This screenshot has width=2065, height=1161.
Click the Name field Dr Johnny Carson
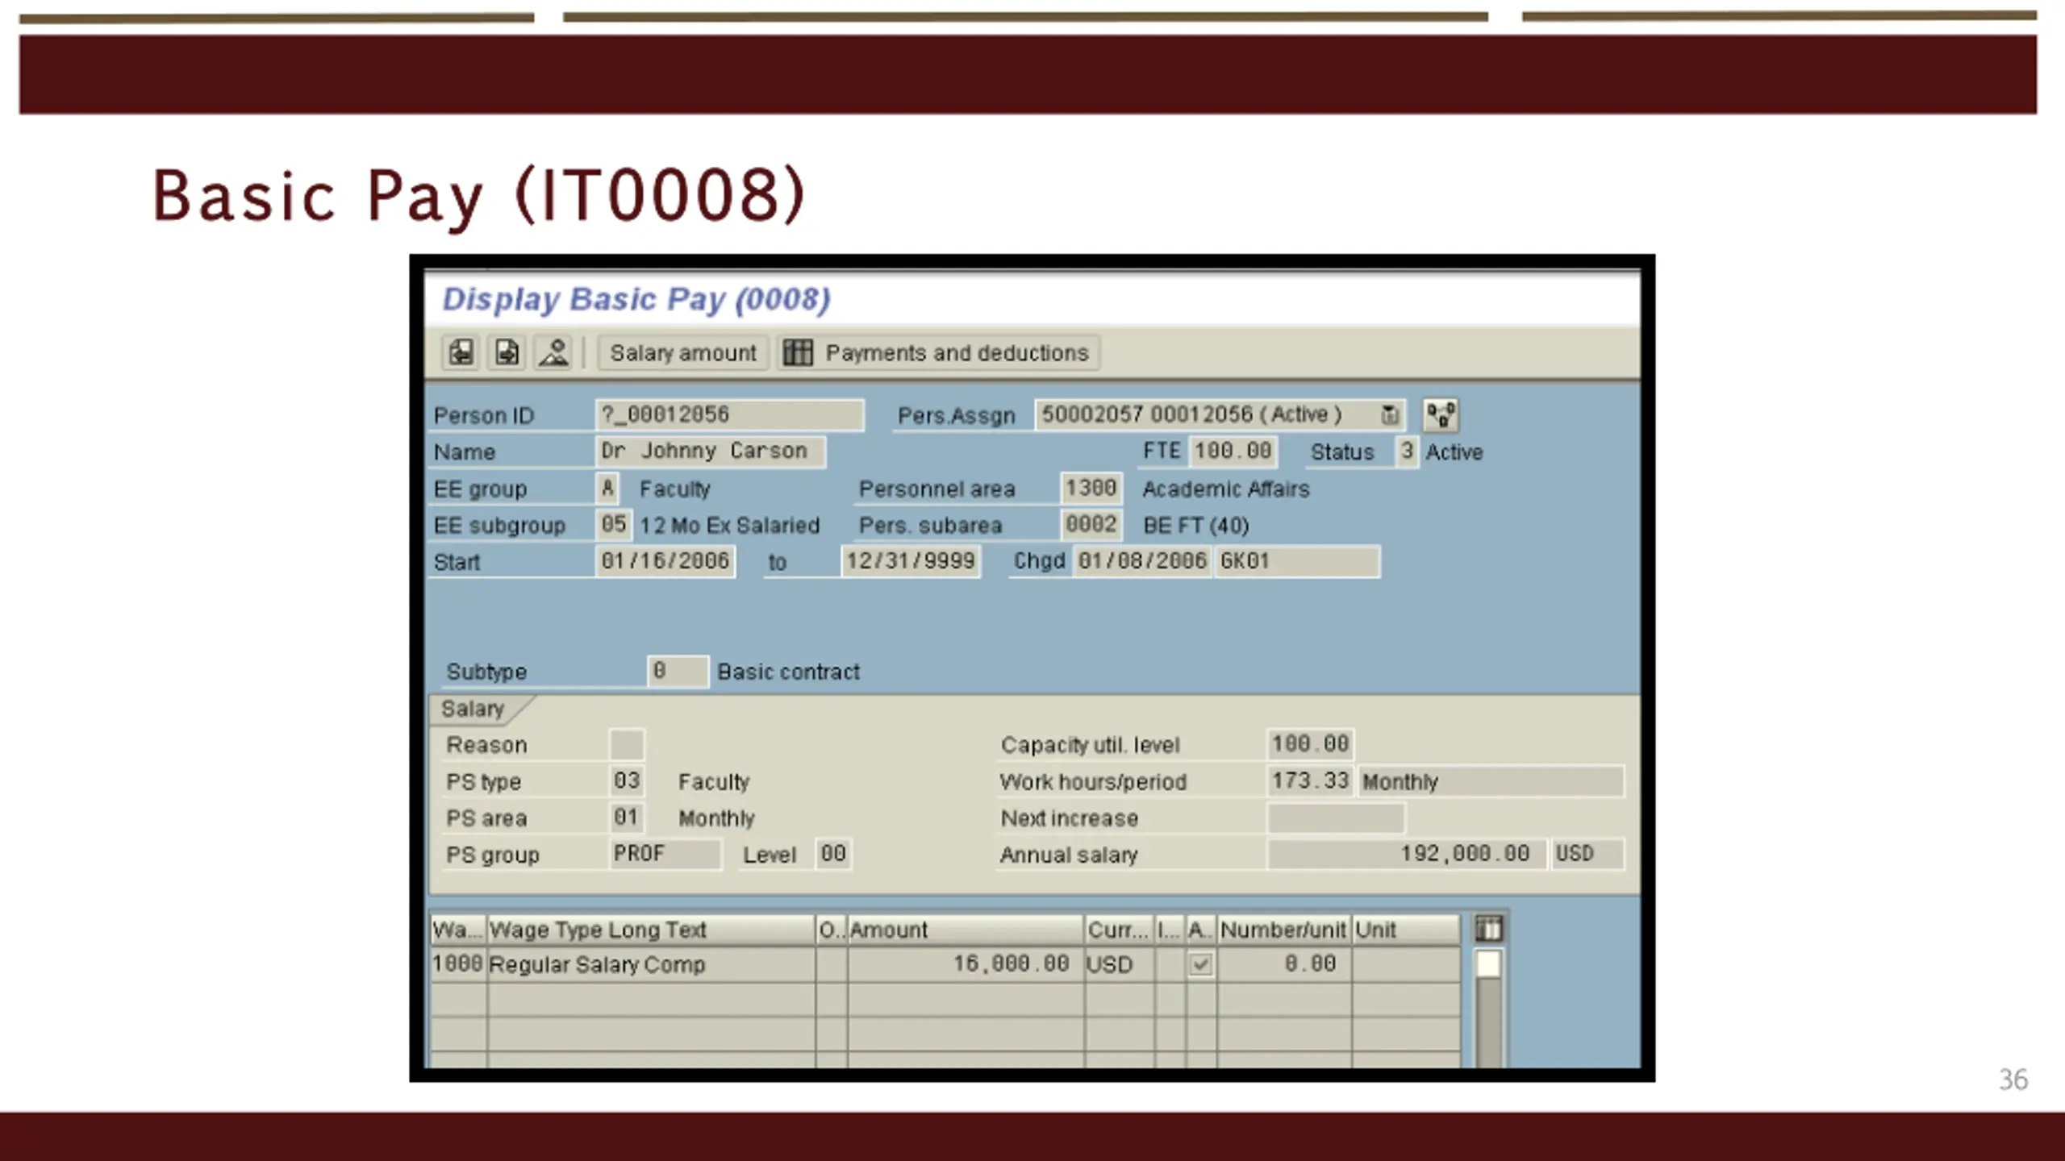[x=711, y=451]
